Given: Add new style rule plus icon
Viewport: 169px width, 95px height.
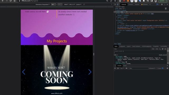Looking at the screenshot, I should click(x=160, y=49).
